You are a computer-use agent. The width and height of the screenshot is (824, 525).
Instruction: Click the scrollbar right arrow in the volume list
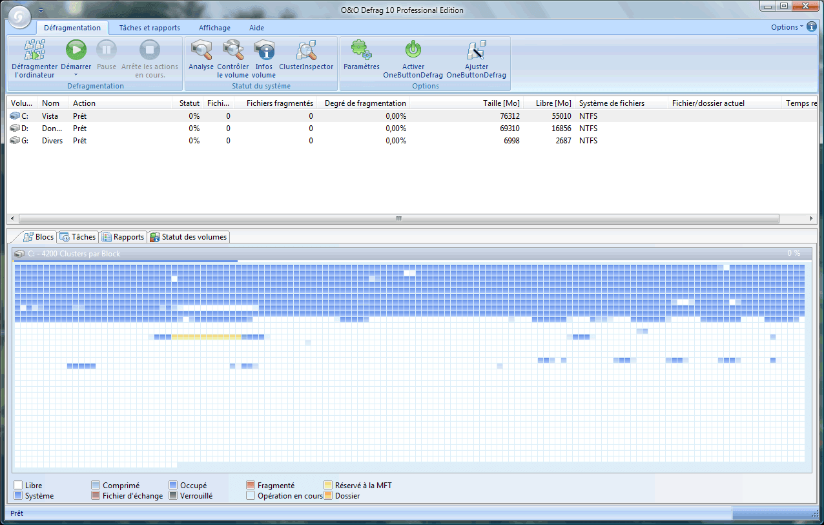point(812,219)
